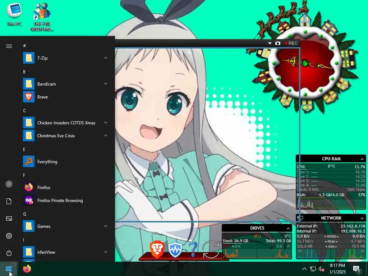This screenshot has height=276, width=368.
Task: Click the Windows Start button
Action: (9, 269)
